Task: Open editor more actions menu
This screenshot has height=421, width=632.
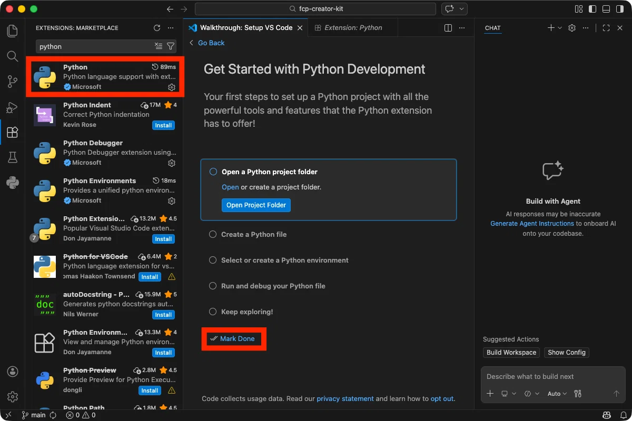Action: (x=462, y=28)
